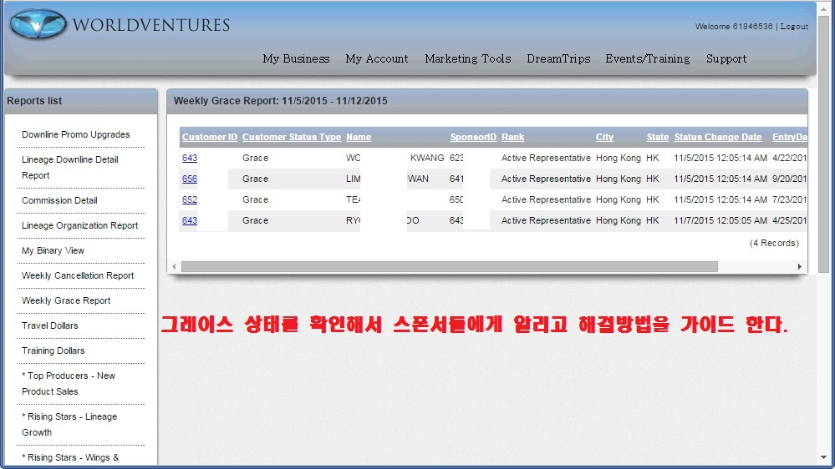
Task: Click customer ID link 656
Action: 190,179
